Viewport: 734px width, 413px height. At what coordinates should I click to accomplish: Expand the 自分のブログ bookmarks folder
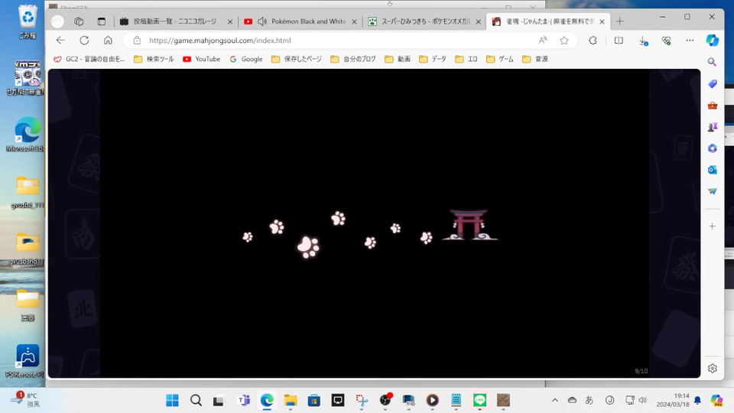(x=353, y=59)
